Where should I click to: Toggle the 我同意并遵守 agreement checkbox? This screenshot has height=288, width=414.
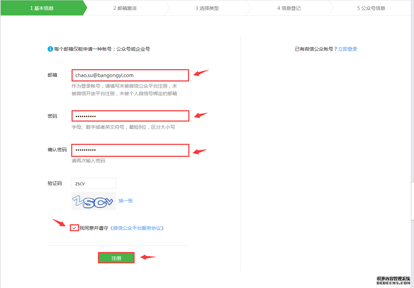[74, 228]
